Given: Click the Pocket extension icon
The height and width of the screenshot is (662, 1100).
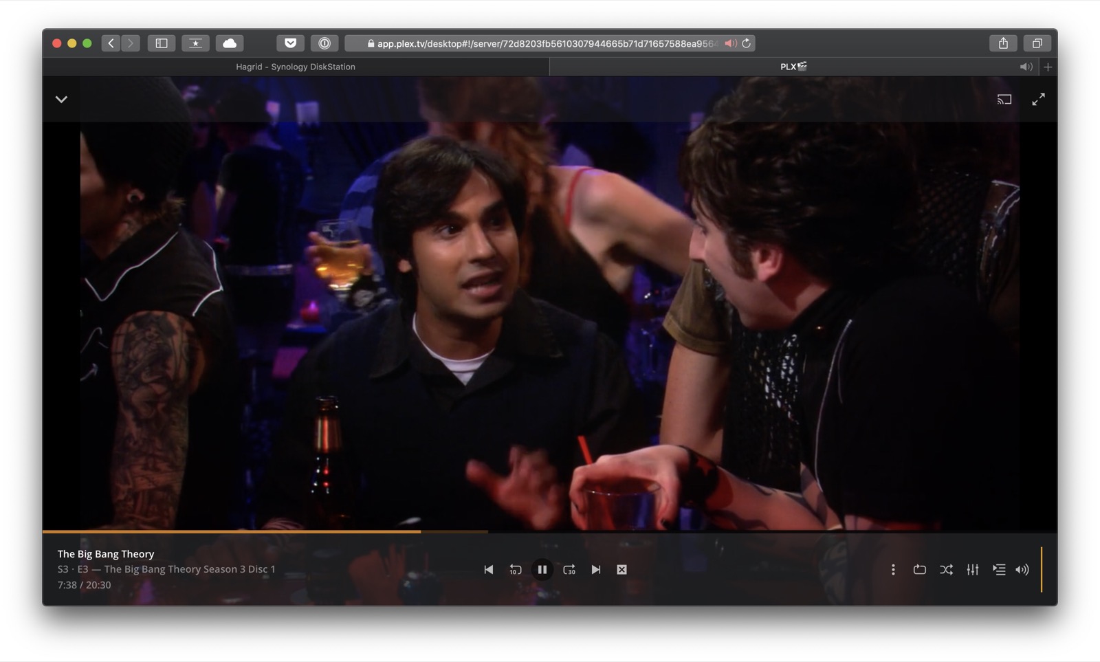Looking at the screenshot, I should [290, 43].
